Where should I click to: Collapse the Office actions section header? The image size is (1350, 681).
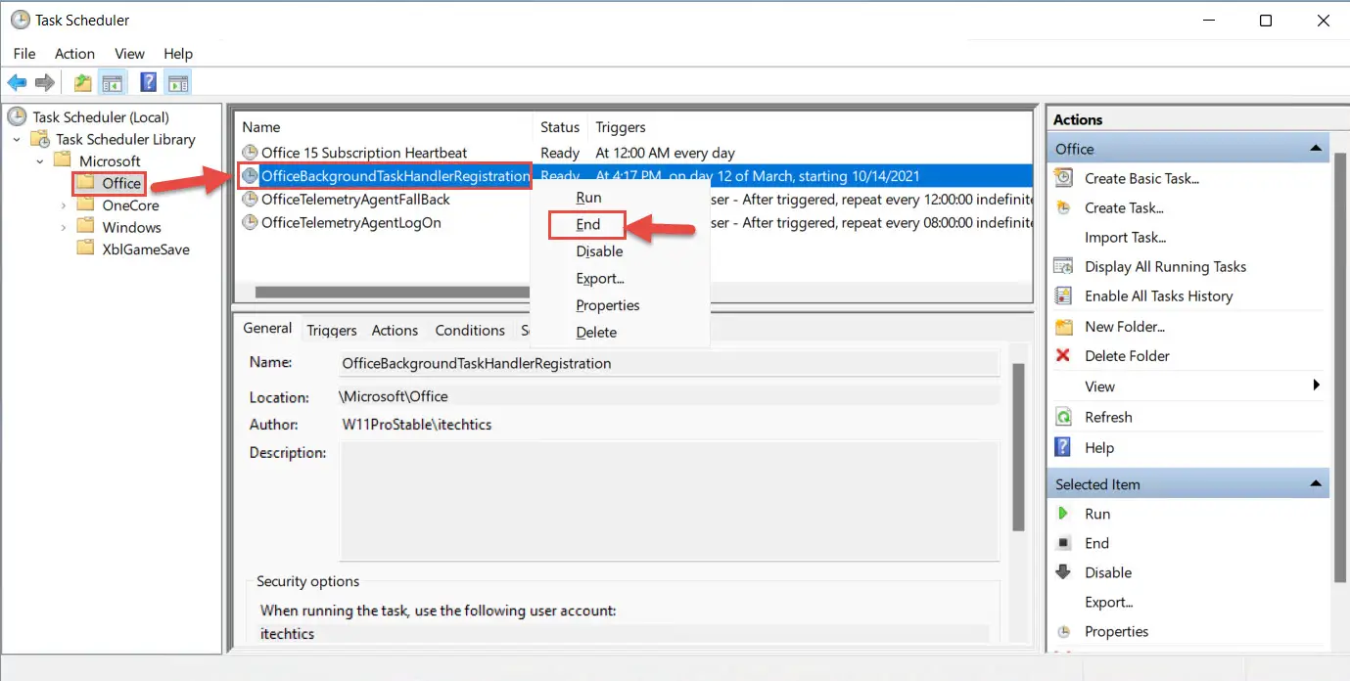pyautogui.click(x=1316, y=149)
